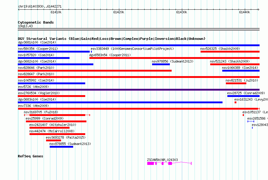
Task: Click the gray 19q13.43 cytogenetic band bar
Action: point(139,29)
